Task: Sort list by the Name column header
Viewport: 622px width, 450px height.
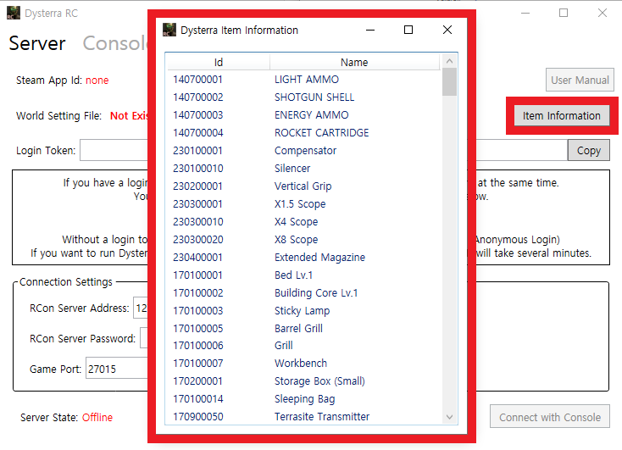Action: [354, 62]
